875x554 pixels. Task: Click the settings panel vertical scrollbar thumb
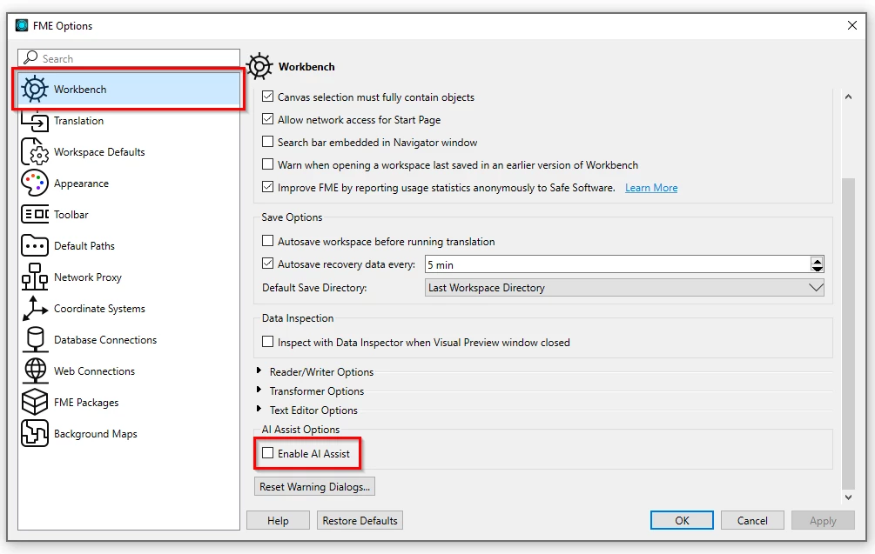pos(848,333)
